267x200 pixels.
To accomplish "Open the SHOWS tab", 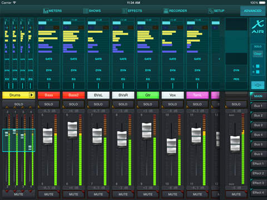I will click(x=92, y=11).
